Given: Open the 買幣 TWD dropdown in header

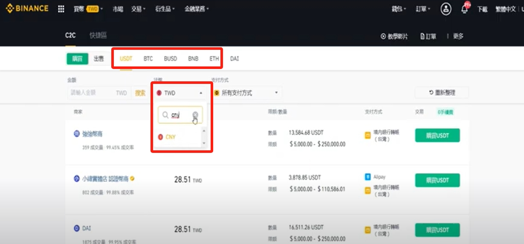Looking at the screenshot, I should [x=88, y=9].
